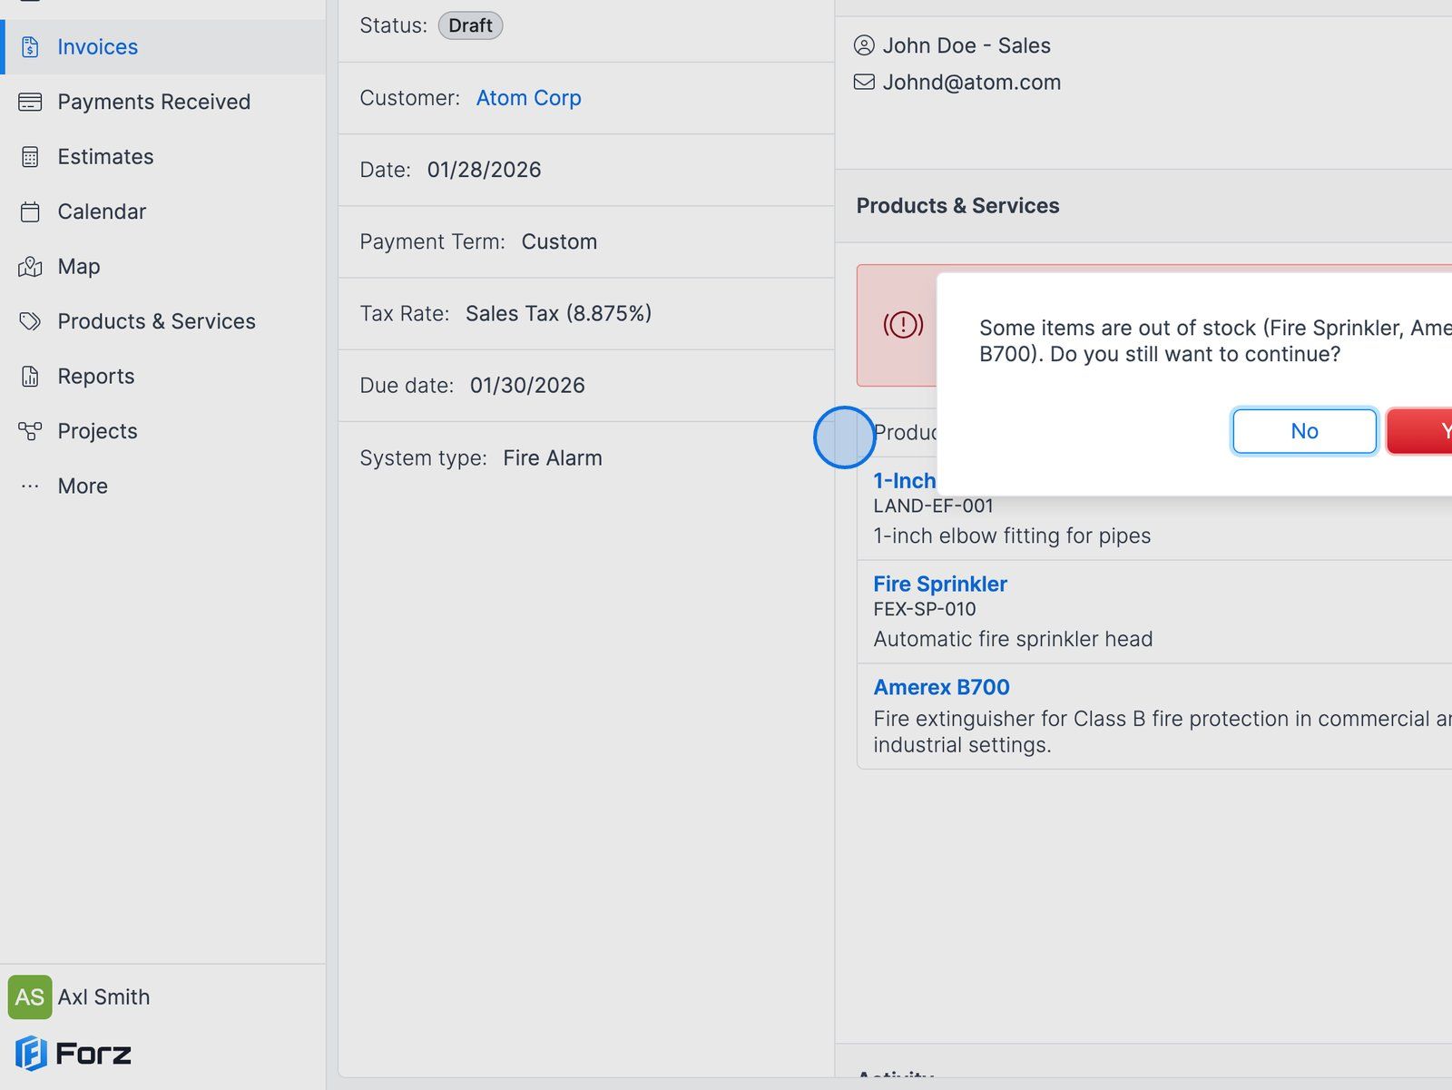Confirm with the red Yes button
This screenshot has height=1090, width=1452.
coord(1420,431)
